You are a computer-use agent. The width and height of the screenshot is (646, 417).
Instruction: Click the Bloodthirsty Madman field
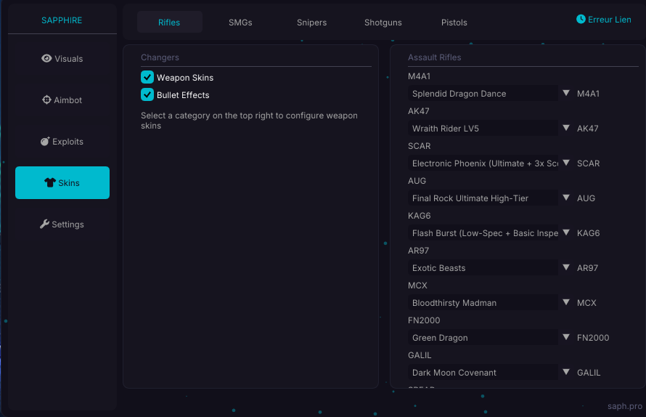[x=483, y=302]
